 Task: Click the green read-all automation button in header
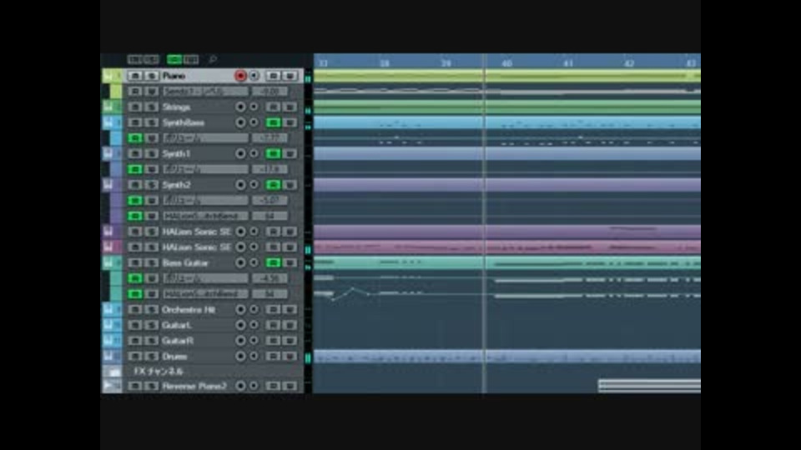(x=174, y=60)
